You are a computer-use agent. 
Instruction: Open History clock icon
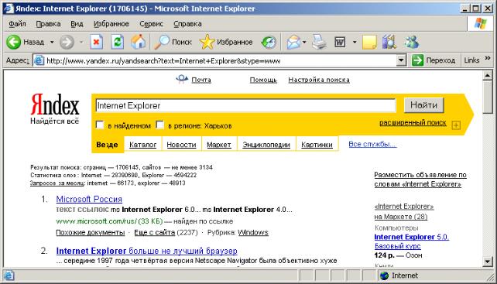[x=269, y=42]
